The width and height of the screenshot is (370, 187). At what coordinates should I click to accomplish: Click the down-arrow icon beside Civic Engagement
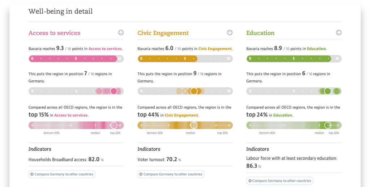pos(230,33)
